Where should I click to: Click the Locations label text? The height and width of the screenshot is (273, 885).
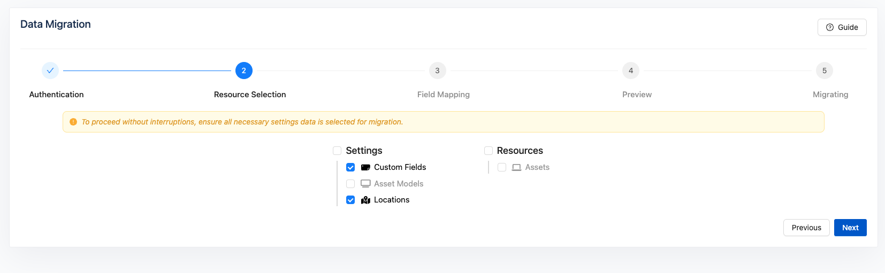point(392,200)
